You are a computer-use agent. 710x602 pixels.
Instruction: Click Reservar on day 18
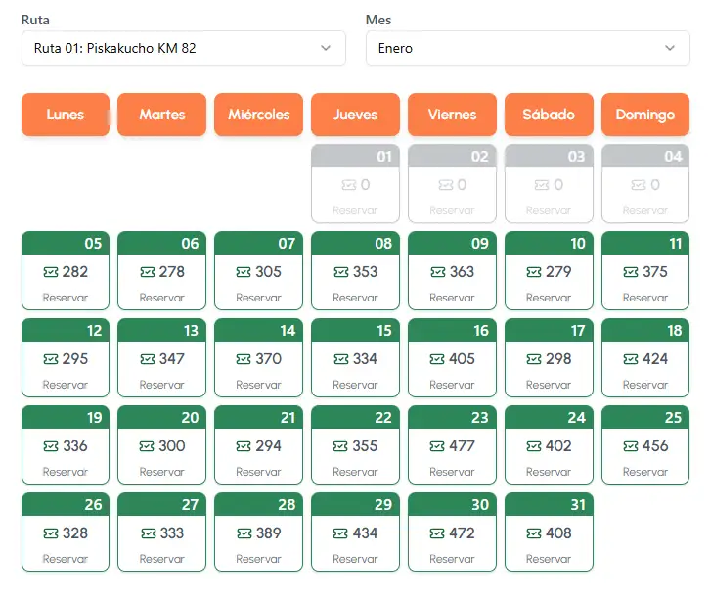pyautogui.click(x=645, y=385)
